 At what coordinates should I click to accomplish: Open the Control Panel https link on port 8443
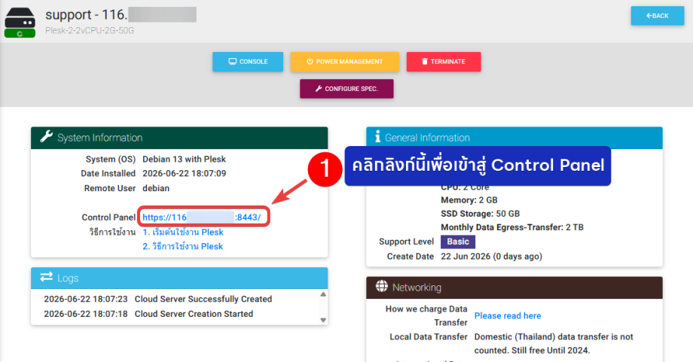202,218
